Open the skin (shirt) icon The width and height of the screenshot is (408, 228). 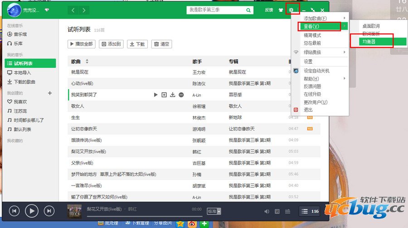tap(281, 10)
